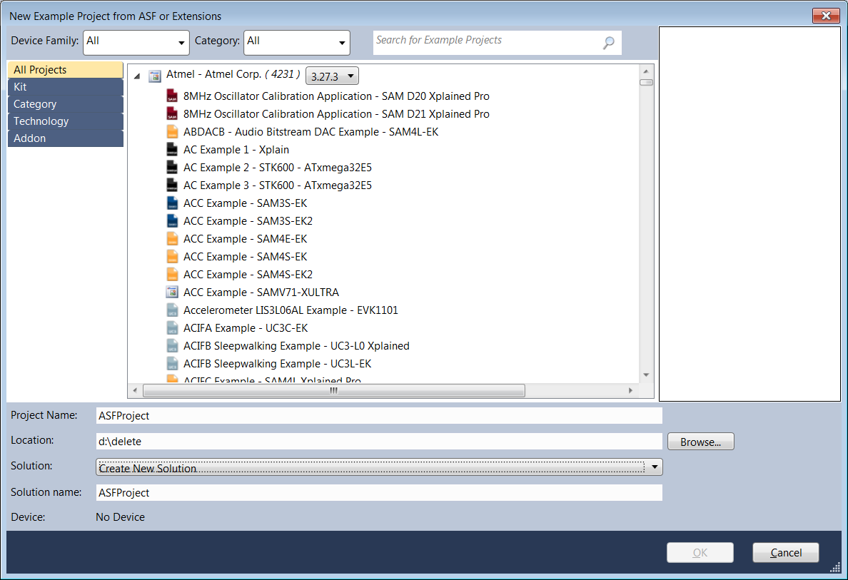Select AC Example 3 - STK600 - ATxmega32E5
This screenshot has width=848, height=580.
278,185
